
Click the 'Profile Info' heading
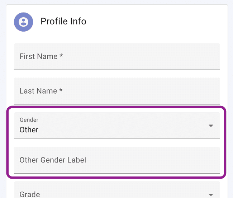pyautogui.click(x=63, y=21)
